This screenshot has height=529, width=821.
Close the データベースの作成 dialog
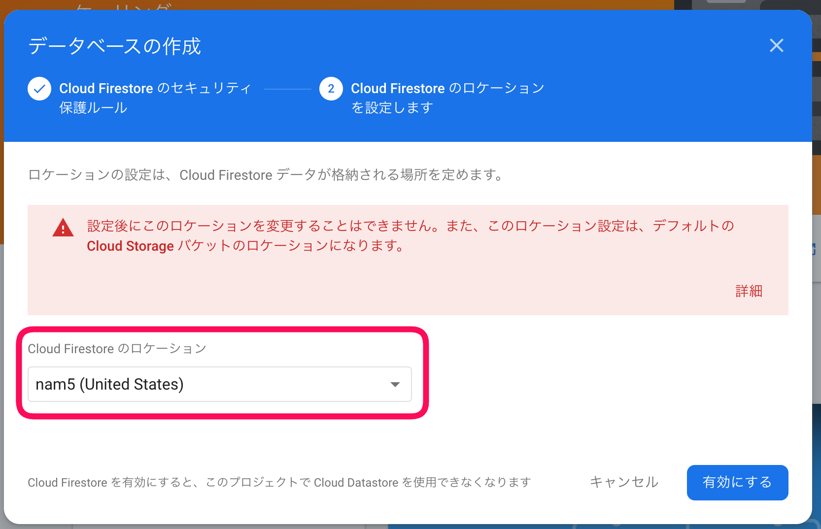point(776,45)
